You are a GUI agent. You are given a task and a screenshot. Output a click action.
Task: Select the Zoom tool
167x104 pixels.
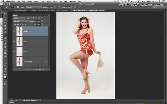tap(5, 72)
